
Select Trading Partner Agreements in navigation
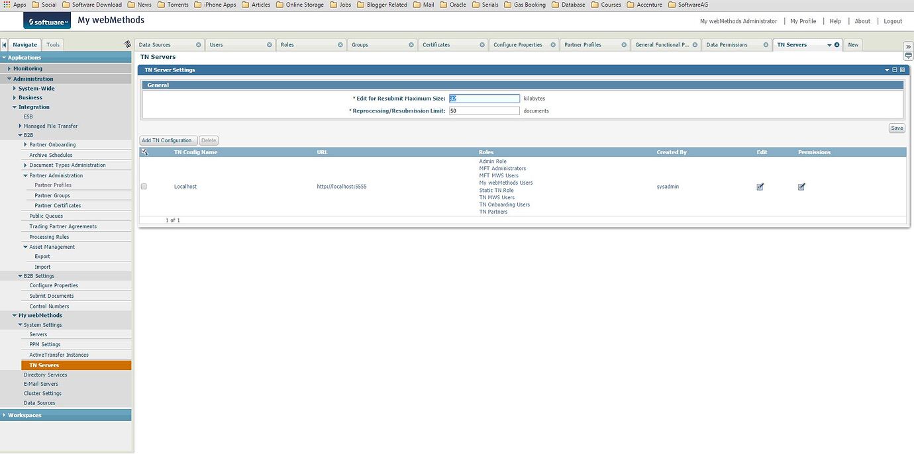63,226
